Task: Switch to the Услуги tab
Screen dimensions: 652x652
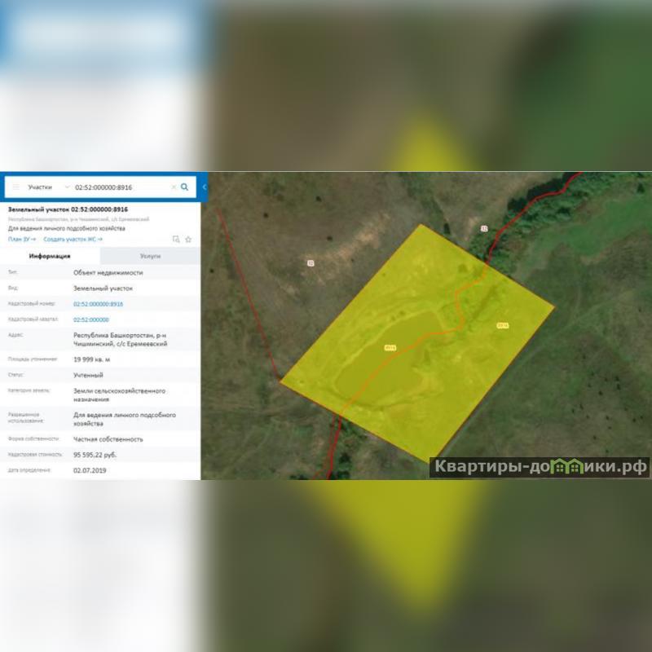Action: pos(150,256)
